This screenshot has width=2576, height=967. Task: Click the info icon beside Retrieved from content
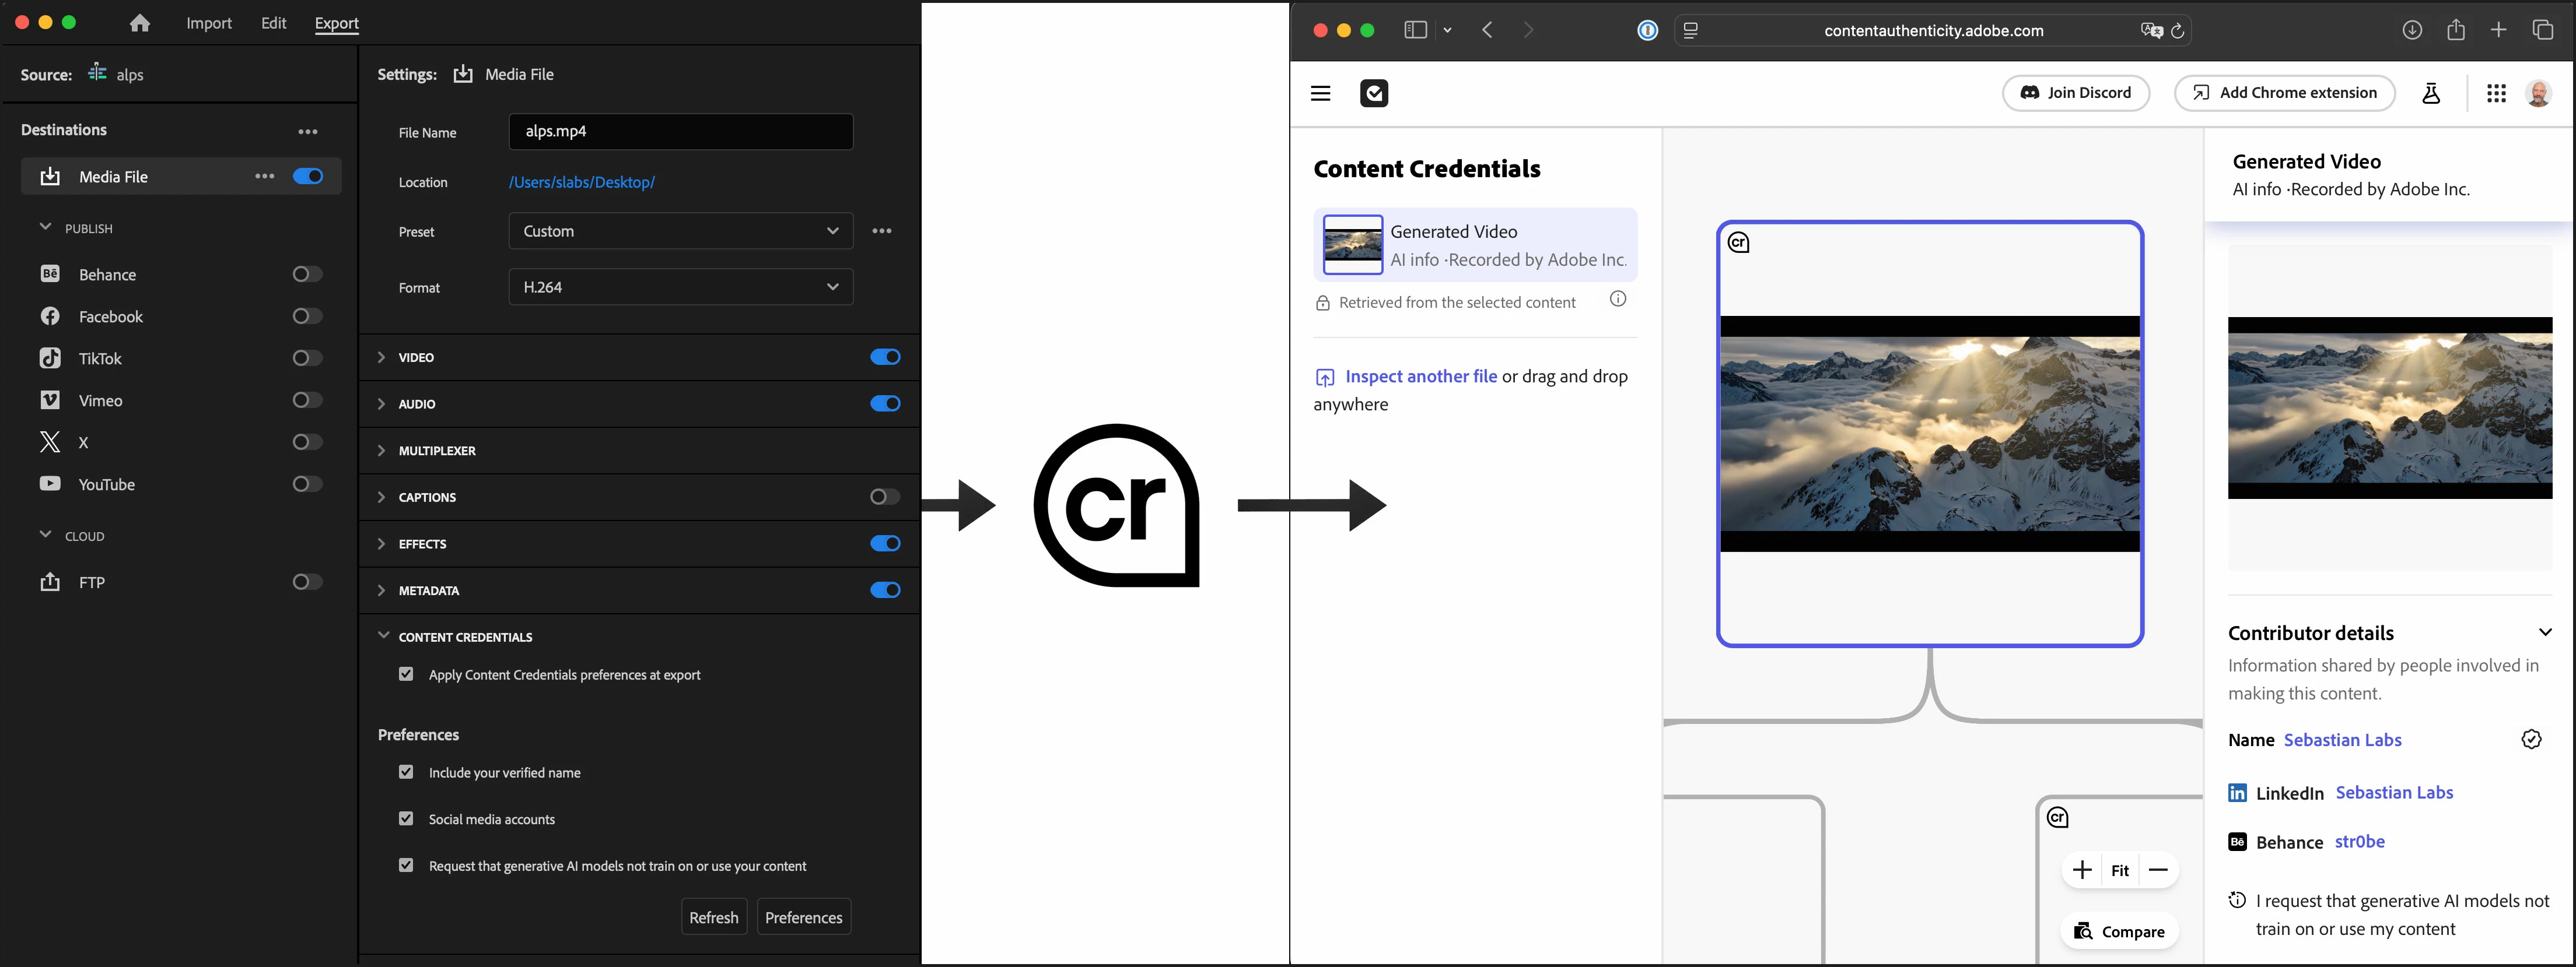click(1618, 298)
